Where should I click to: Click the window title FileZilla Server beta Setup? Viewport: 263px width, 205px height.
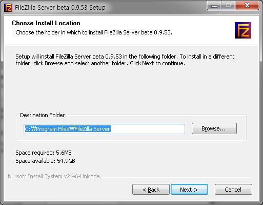pos(60,8)
